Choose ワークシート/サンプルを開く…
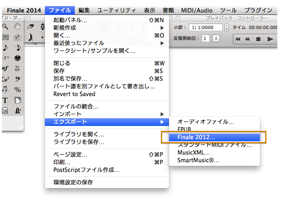 coord(107,51)
